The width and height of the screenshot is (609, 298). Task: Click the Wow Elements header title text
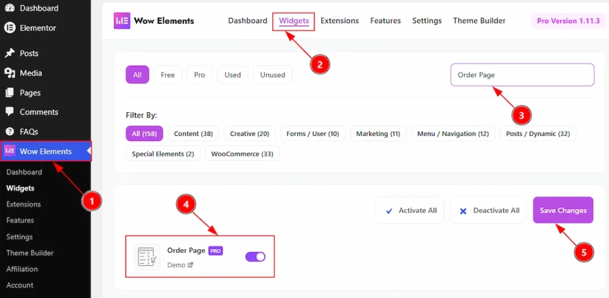164,21
